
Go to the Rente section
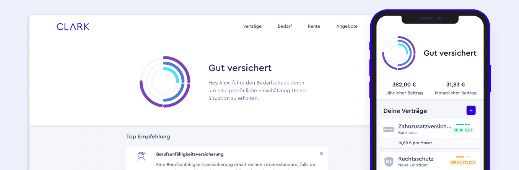click(x=314, y=26)
